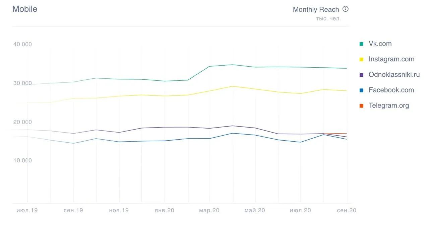Select the мар.20 axis label

pos(209,211)
